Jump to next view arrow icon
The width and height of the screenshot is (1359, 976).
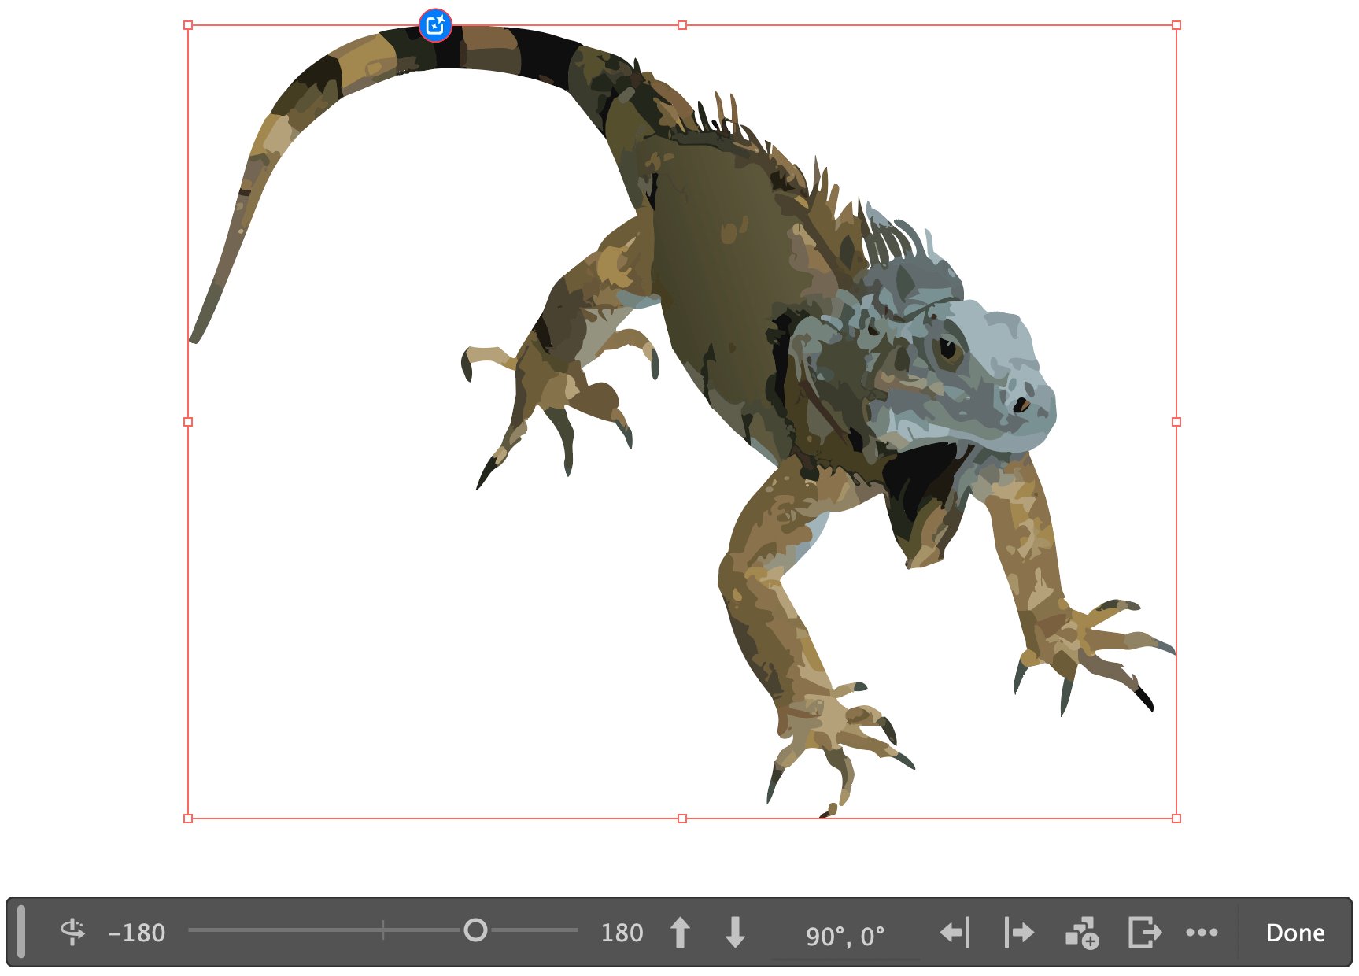[1019, 933]
